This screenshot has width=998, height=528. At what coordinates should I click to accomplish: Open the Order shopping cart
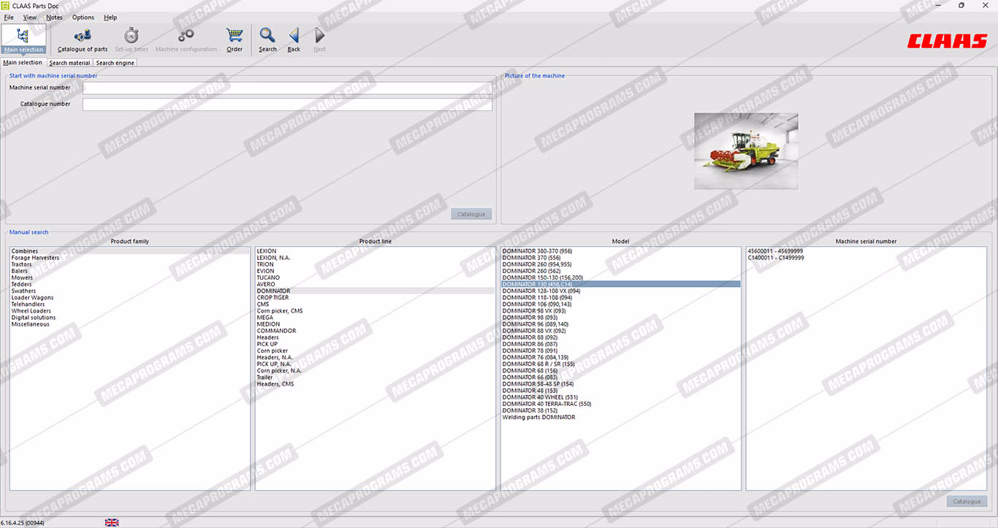pyautogui.click(x=235, y=39)
